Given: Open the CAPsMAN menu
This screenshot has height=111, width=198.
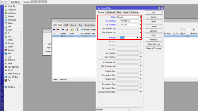Looking at the screenshot, I should click(12, 10).
